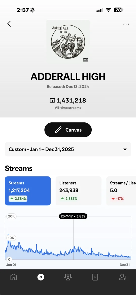
Task: Tap the 2,384% streams change badge
Action: click(18, 199)
